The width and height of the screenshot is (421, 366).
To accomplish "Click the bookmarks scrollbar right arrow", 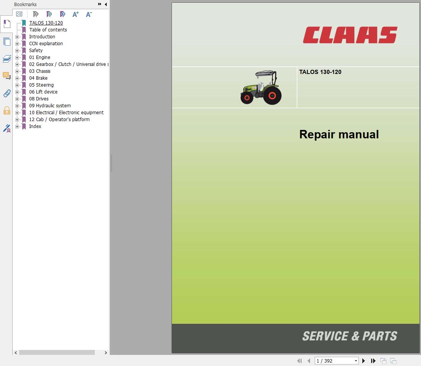I will pos(106,353).
